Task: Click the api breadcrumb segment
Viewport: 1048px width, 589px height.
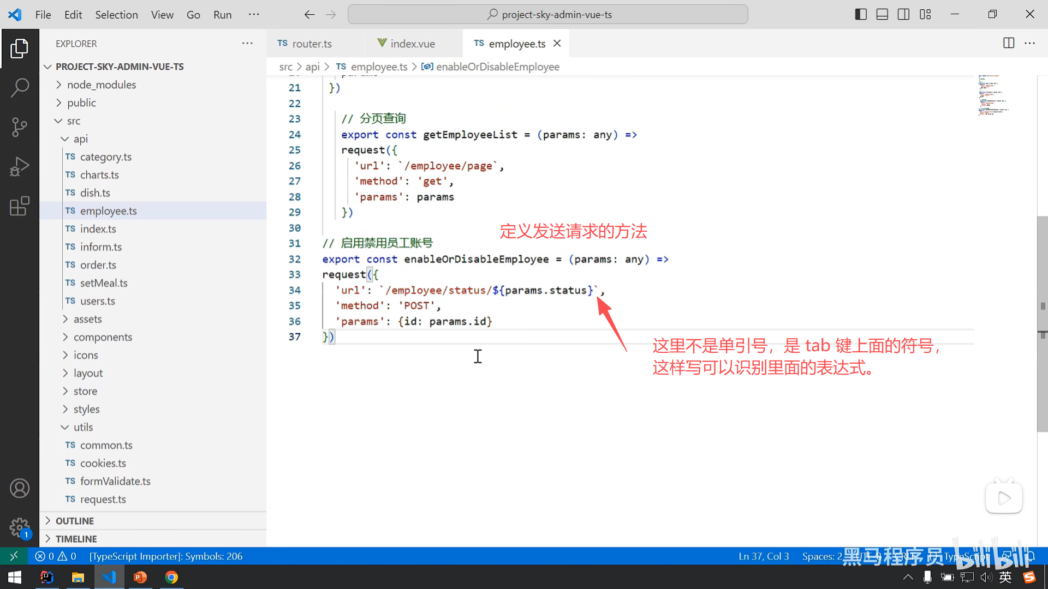Action: 312,67
